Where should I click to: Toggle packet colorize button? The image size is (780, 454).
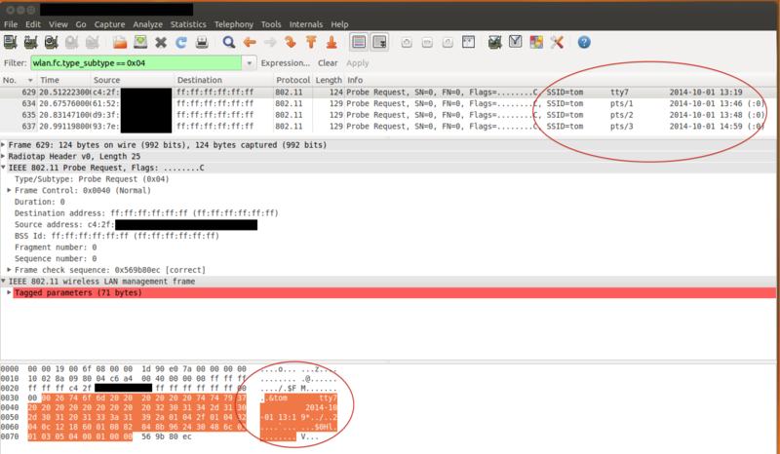tap(358, 43)
